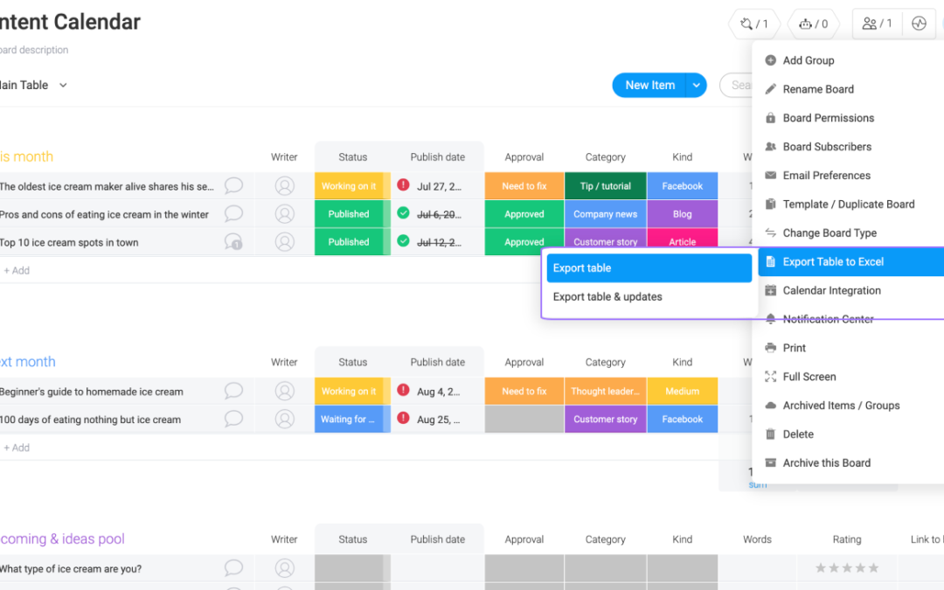Open comment bubble for oldest ice cream maker row

click(233, 185)
